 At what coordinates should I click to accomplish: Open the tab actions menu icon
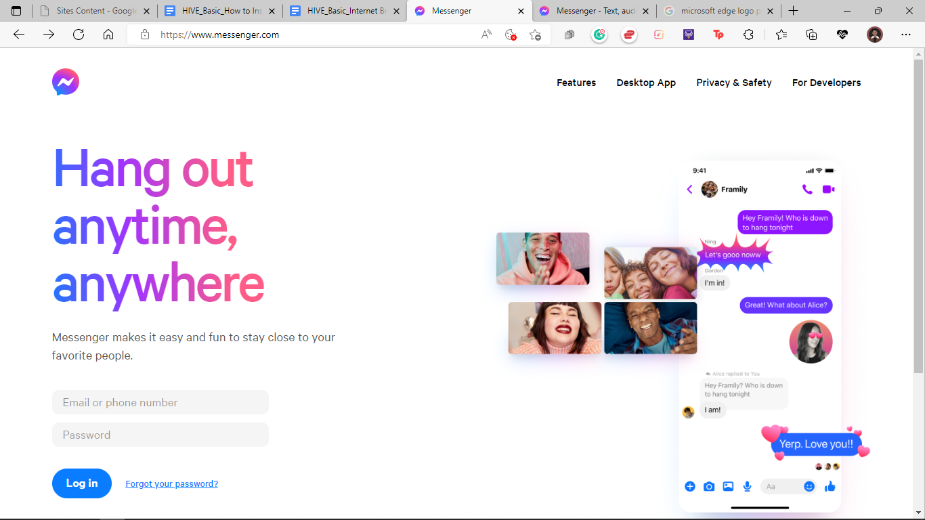17,11
